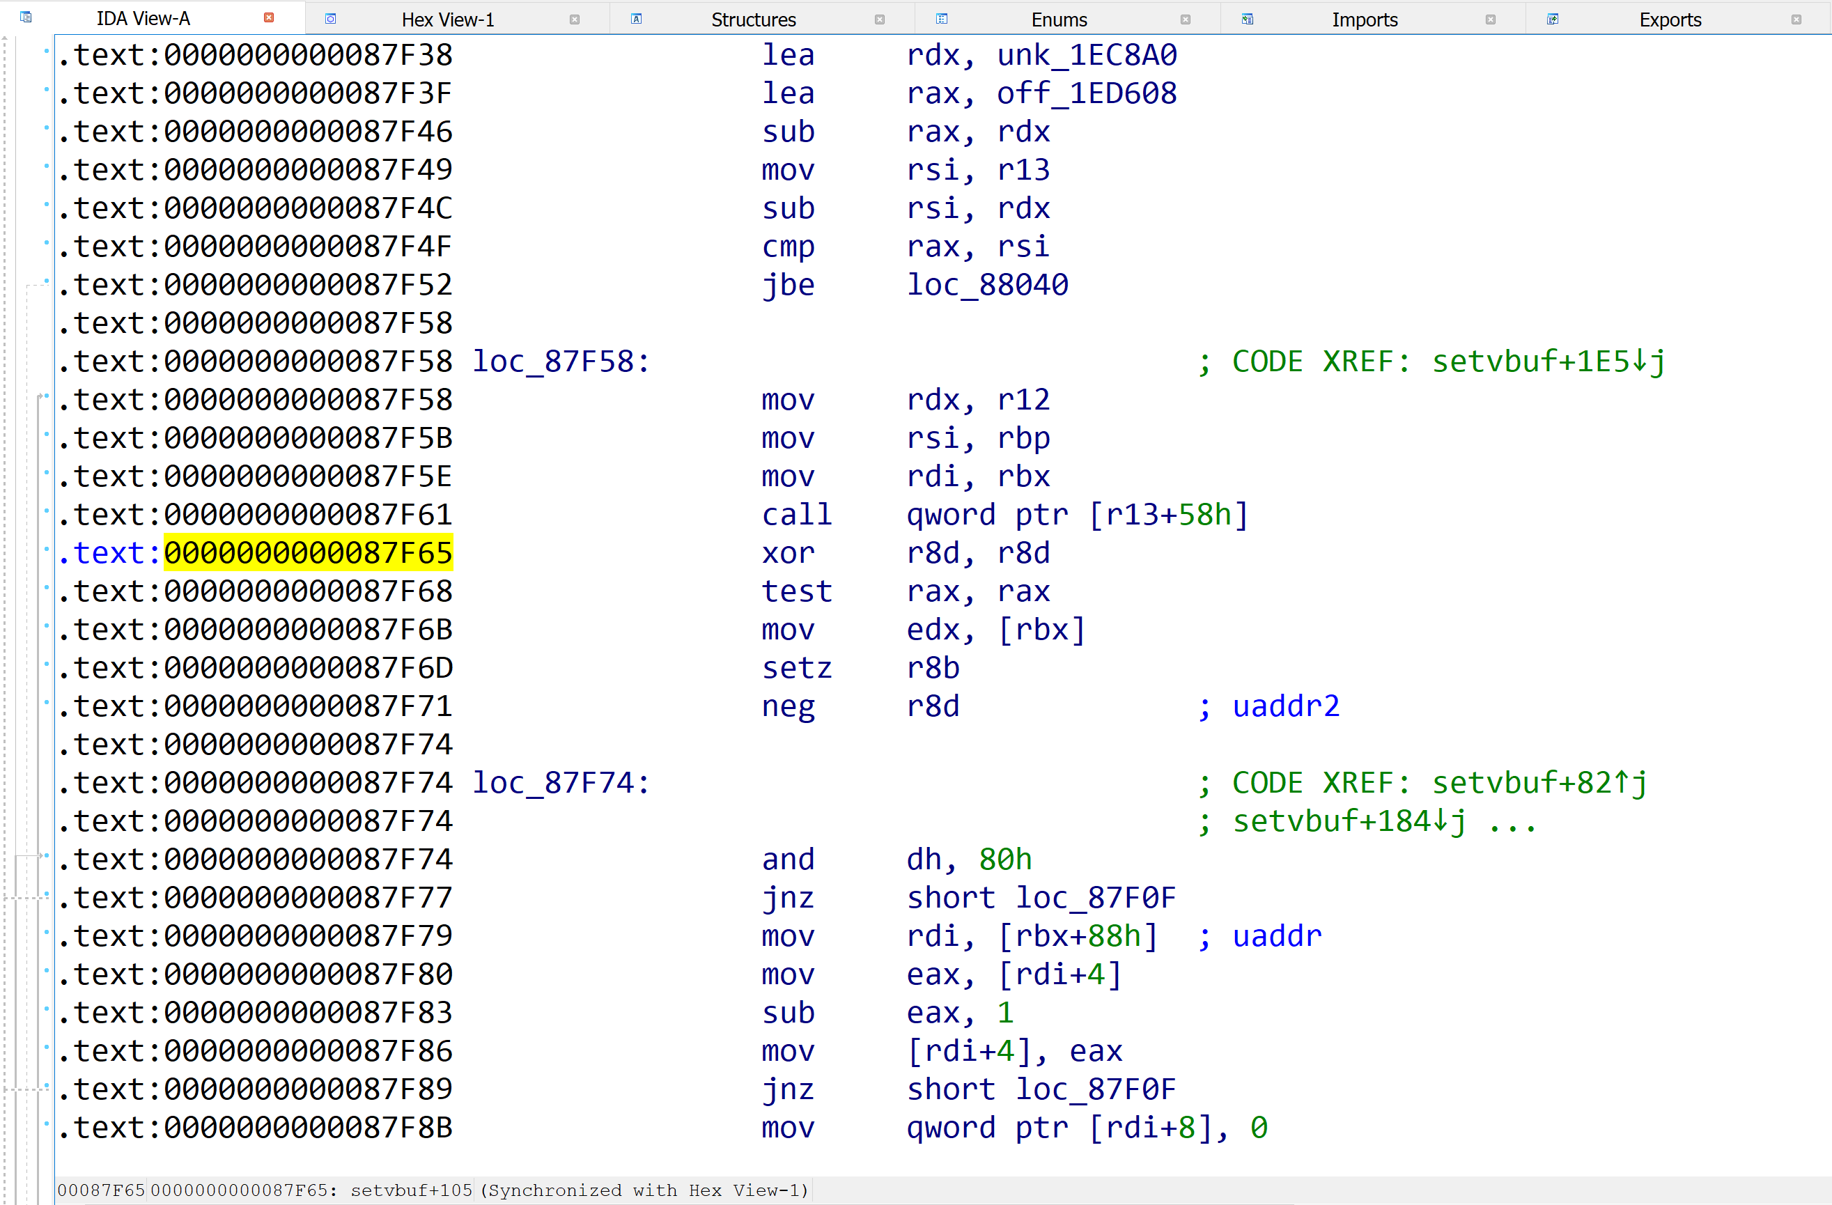This screenshot has height=1205, width=1832.
Task: Click the uaddr2 comment link
Action: [x=1285, y=705]
